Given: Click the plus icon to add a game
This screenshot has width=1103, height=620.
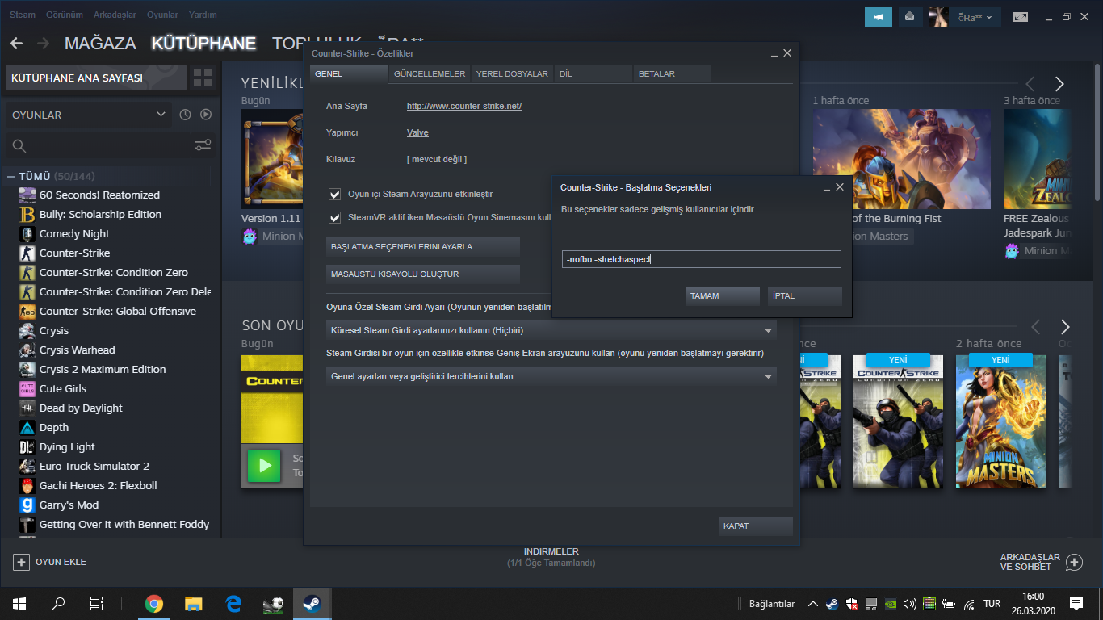Looking at the screenshot, I should pyautogui.click(x=21, y=562).
